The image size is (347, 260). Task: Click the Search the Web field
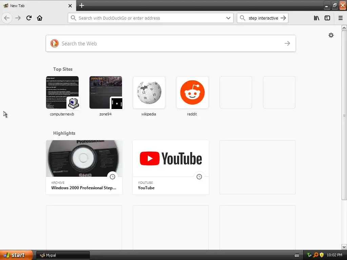click(x=171, y=43)
